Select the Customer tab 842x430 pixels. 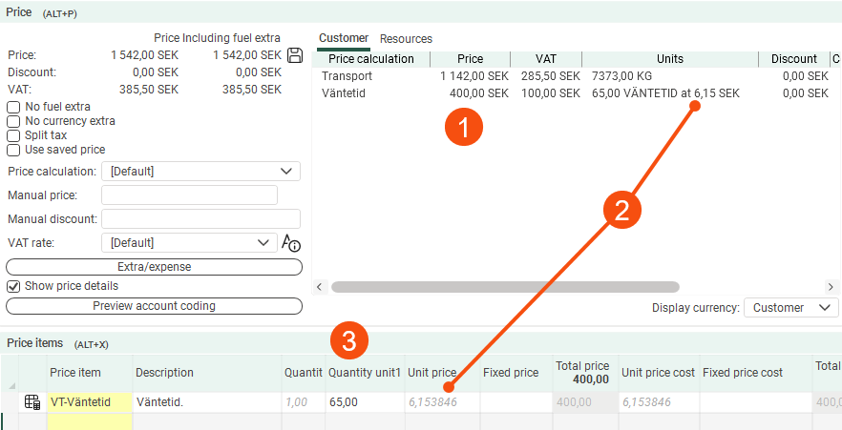[343, 38]
